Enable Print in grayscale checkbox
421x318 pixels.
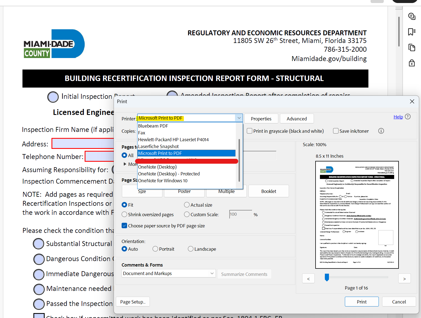point(250,131)
